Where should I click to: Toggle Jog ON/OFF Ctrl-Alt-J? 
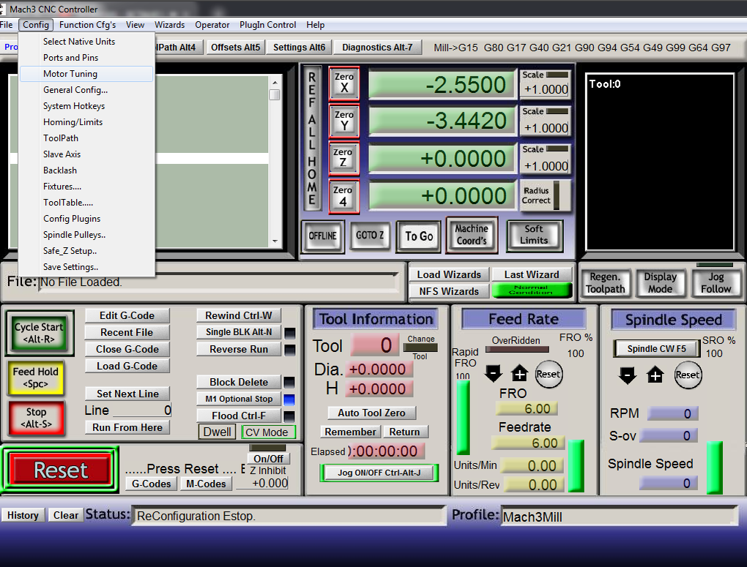[379, 473]
